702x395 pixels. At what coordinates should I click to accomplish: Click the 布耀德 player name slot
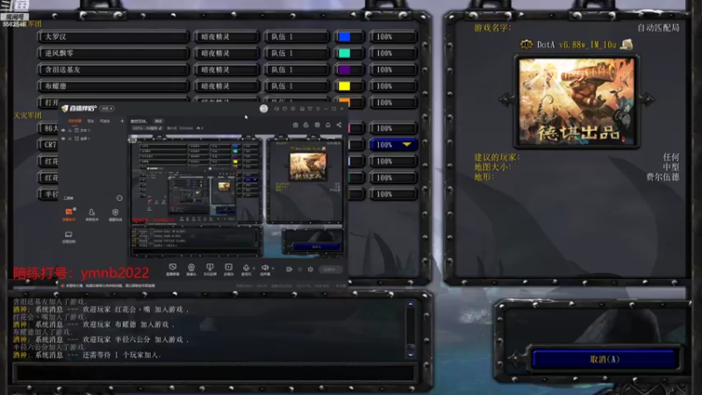coord(113,86)
